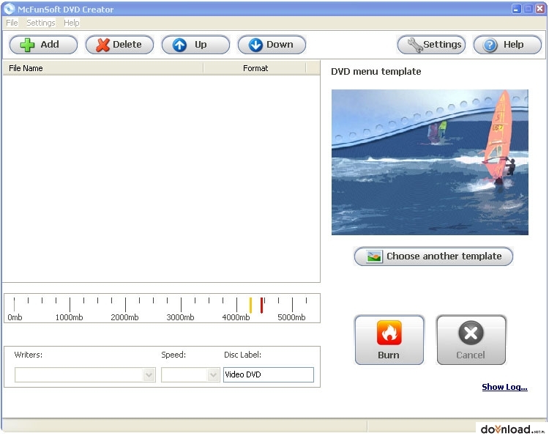Click the flame icon on Burn button
Screen dimensions: 549x436
click(389, 333)
